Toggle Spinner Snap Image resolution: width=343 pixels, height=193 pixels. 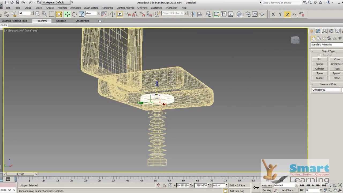[x=149, y=14]
